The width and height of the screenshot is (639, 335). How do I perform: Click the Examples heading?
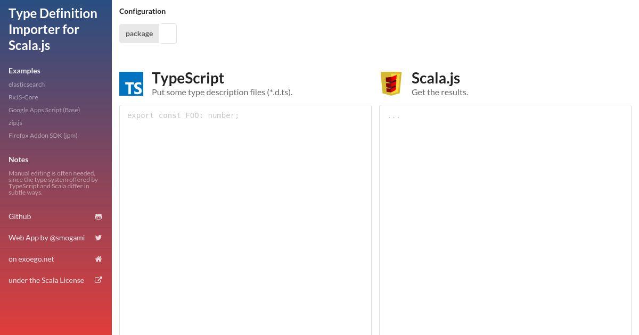(24, 71)
